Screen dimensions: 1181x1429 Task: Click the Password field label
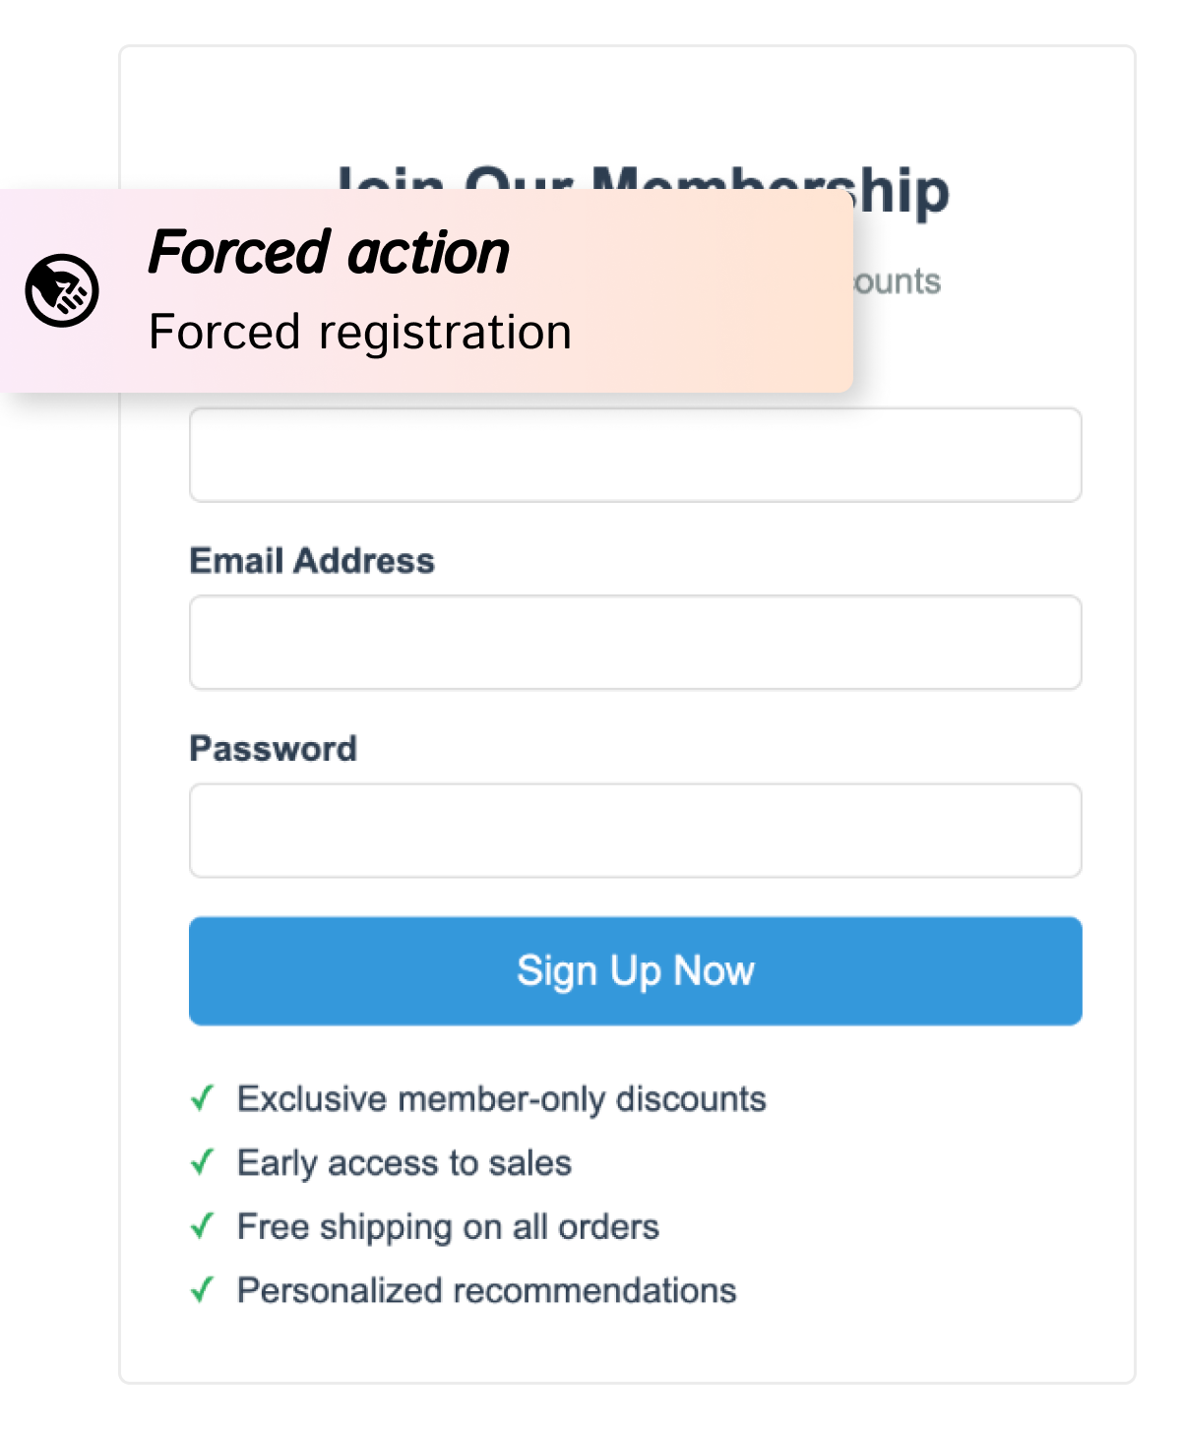pos(273,749)
